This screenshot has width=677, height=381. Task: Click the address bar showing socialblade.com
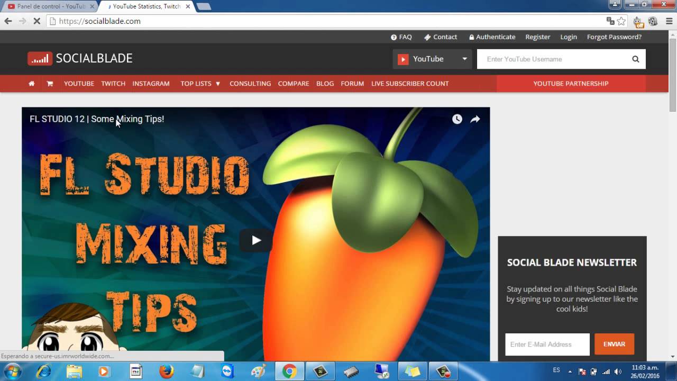pyautogui.click(x=325, y=21)
